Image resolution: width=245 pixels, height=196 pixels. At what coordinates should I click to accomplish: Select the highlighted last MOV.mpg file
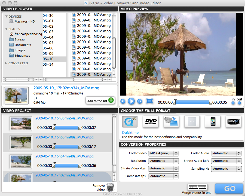pyautogui.click(x=91, y=74)
